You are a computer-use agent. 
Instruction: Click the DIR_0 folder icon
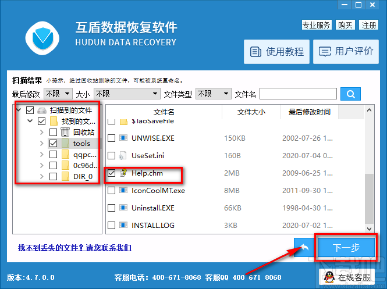[65, 176]
